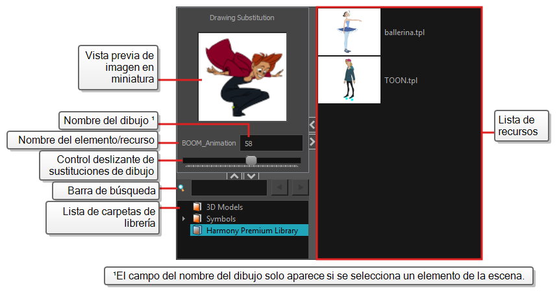
Task: Click the 3D Models folder icon
Action: pyautogui.click(x=197, y=207)
